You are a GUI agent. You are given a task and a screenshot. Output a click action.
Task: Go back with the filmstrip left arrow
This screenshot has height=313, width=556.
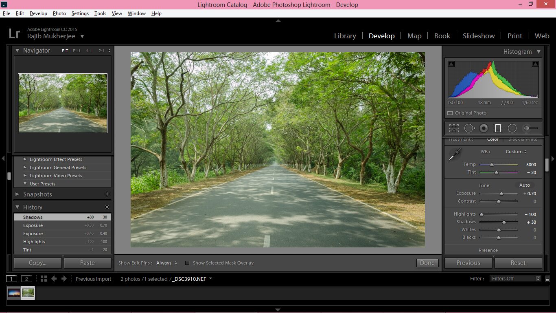tap(54, 279)
